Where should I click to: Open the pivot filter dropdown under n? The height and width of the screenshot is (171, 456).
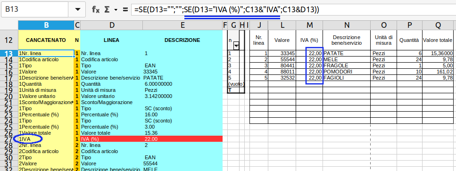(236, 46)
